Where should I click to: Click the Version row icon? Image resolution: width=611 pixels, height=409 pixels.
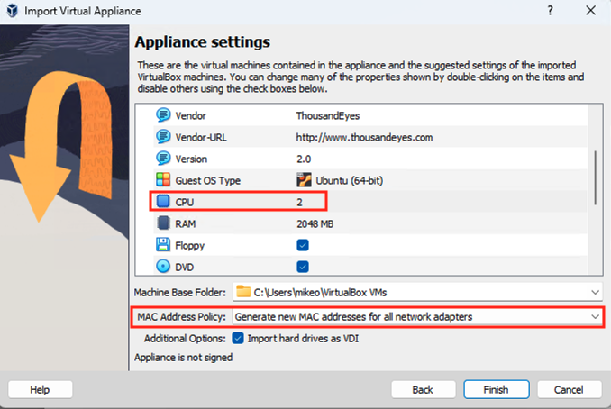pyautogui.click(x=163, y=159)
